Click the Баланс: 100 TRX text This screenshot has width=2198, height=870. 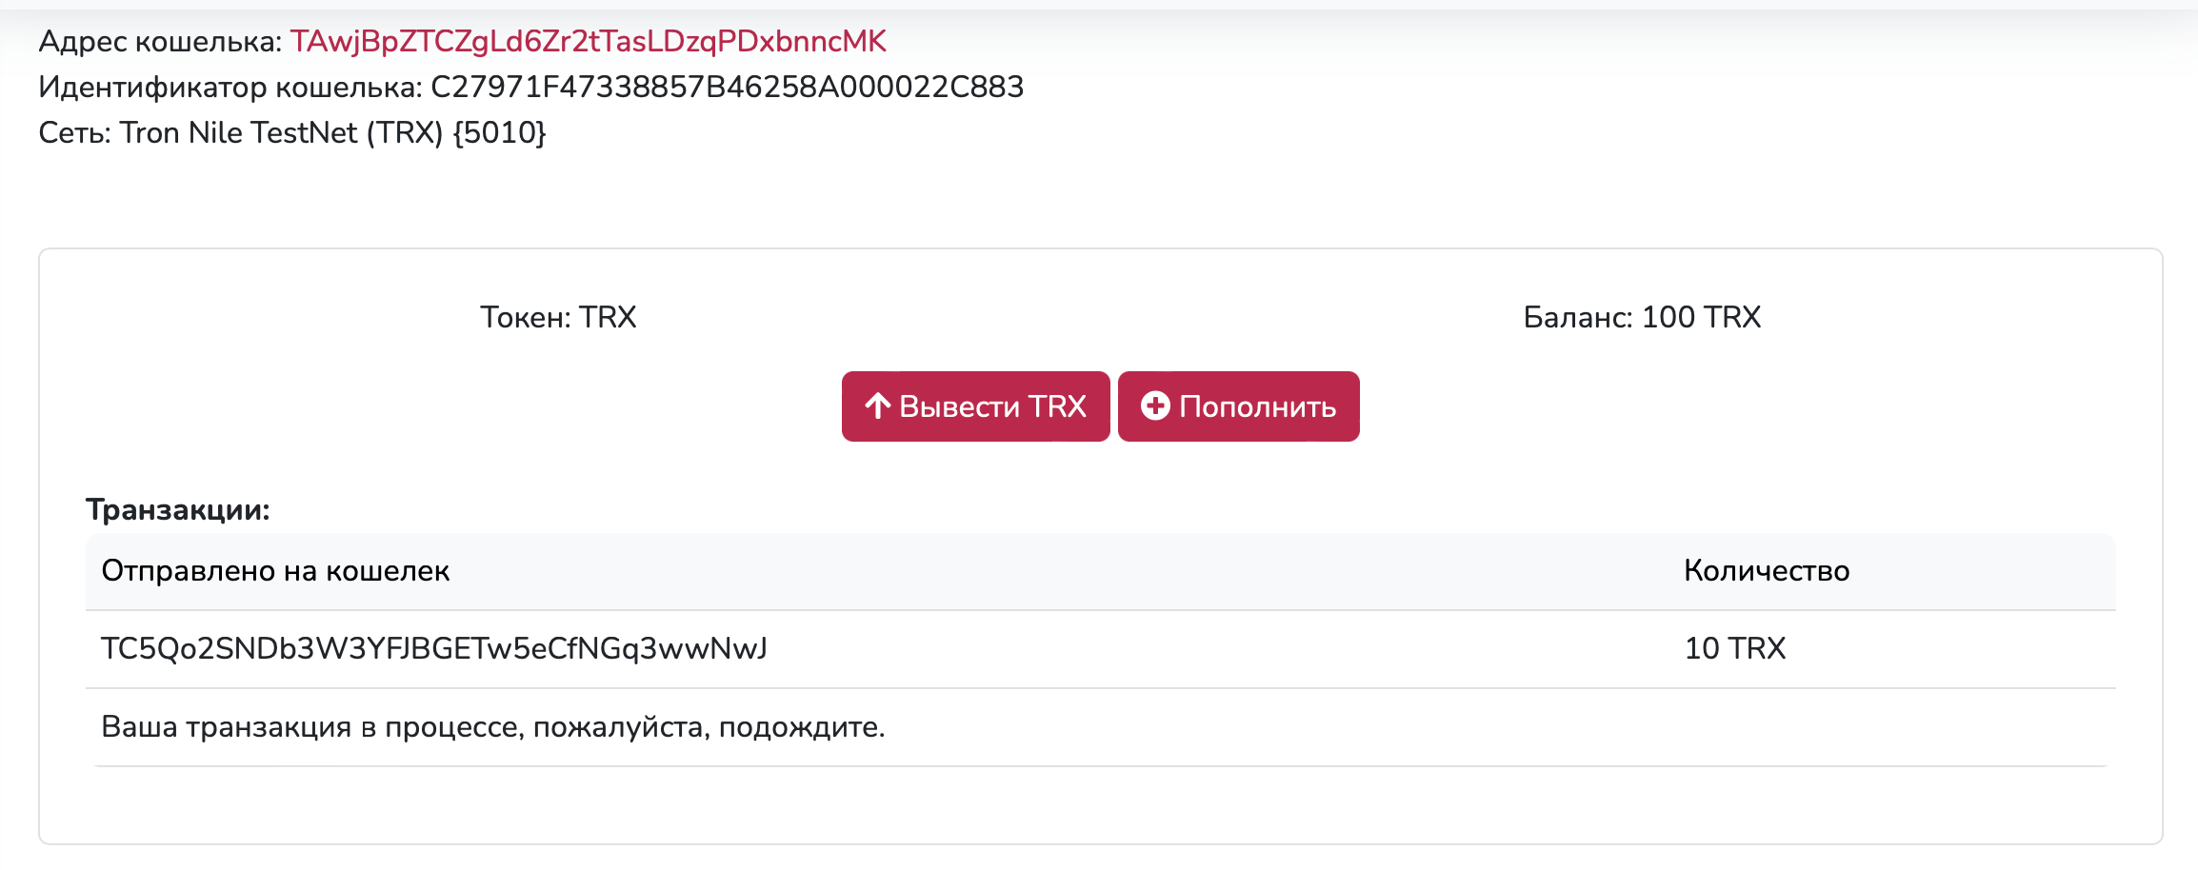(x=1642, y=317)
